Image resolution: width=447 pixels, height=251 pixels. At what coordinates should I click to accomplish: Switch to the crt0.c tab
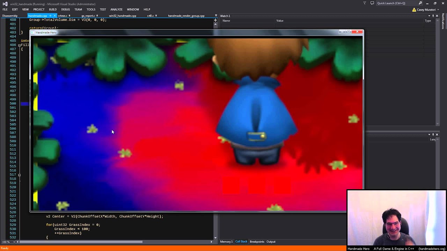point(150,16)
